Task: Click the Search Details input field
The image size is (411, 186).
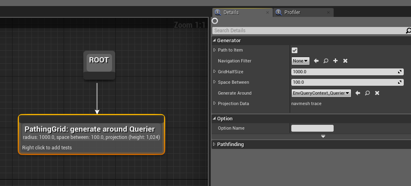Action: (309, 30)
